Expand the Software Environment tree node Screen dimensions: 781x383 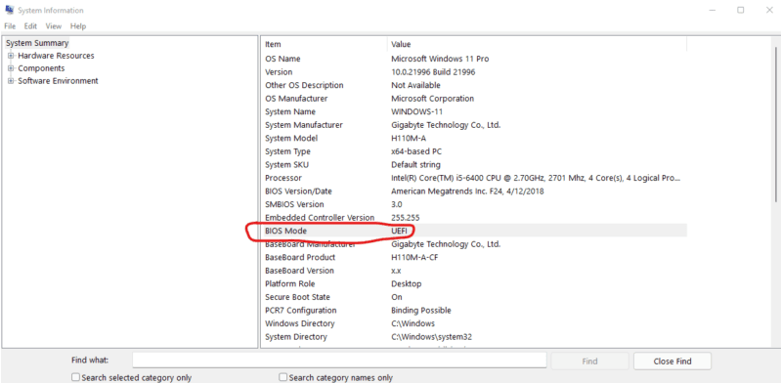pyautogui.click(x=11, y=81)
